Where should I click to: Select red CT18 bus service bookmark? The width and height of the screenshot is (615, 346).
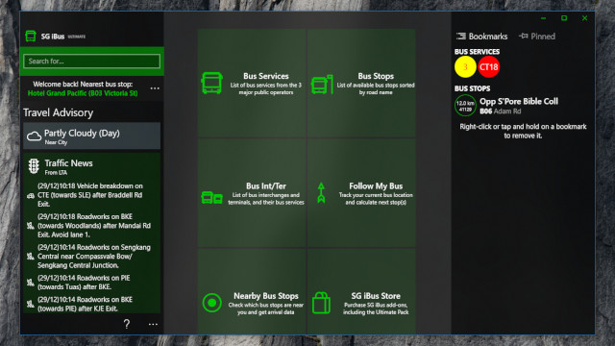489,67
